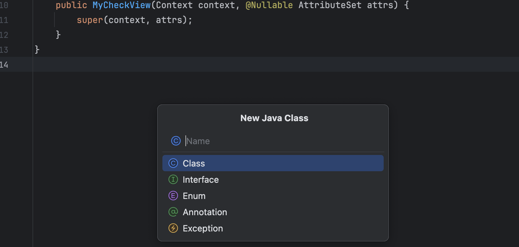Click the @Nullable annotation in code
Image resolution: width=519 pixels, height=247 pixels.
269,5
